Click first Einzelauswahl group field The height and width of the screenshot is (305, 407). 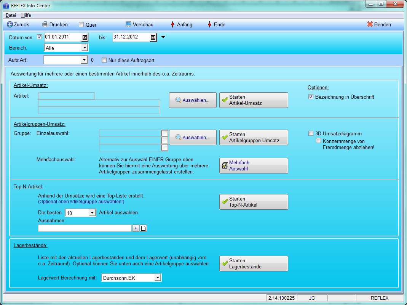pos(130,133)
